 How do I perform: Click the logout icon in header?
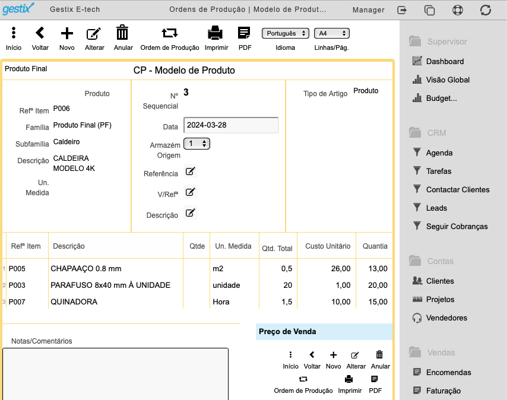click(402, 10)
